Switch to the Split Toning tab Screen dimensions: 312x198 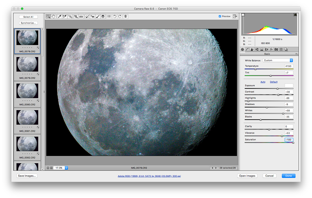[262, 49]
